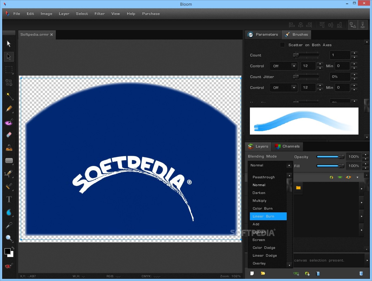Select the white arrow move tool
372x281 pixels.
click(9, 44)
